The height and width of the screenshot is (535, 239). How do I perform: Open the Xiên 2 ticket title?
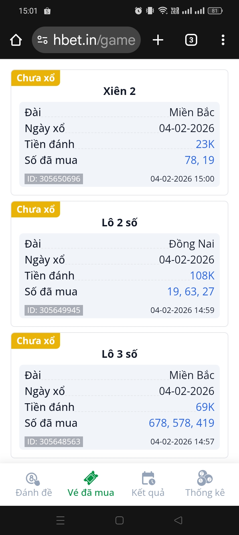coord(119,91)
